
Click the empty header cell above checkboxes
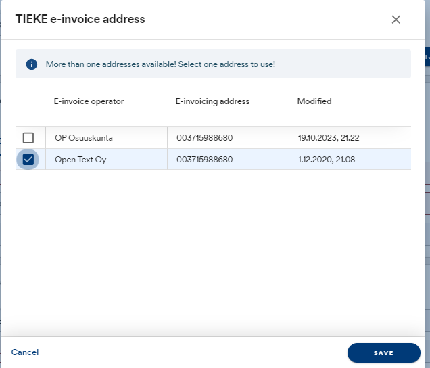coord(30,101)
